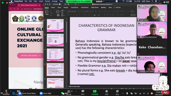Switch to the Design ribbon tab

[x=66, y=7]
